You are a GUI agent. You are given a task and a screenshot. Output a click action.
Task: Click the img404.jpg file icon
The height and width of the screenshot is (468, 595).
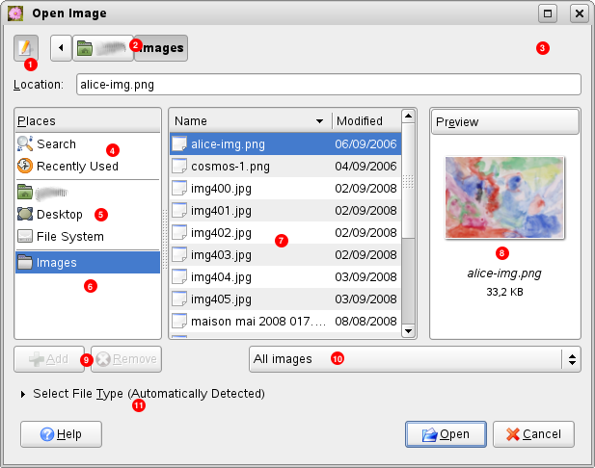pos(179,277)
